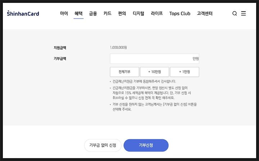Select the 기부금액 label

pyautogui.click(x=60, y=59)
